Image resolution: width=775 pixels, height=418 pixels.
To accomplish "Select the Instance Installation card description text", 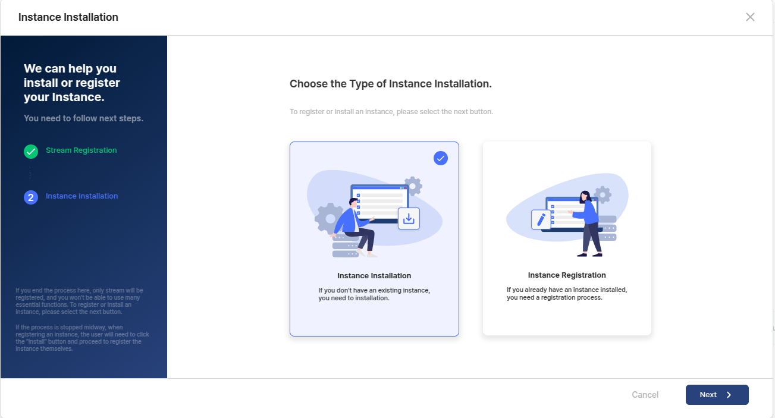I will tap(374, 294).
